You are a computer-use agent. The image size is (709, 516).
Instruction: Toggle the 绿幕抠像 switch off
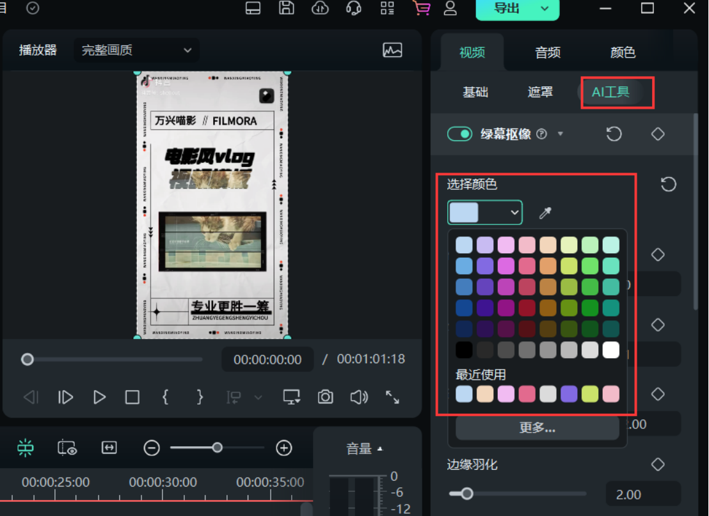pos(459,134)
